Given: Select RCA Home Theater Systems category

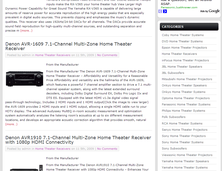Looking at the screenshot, I should 182,123.
